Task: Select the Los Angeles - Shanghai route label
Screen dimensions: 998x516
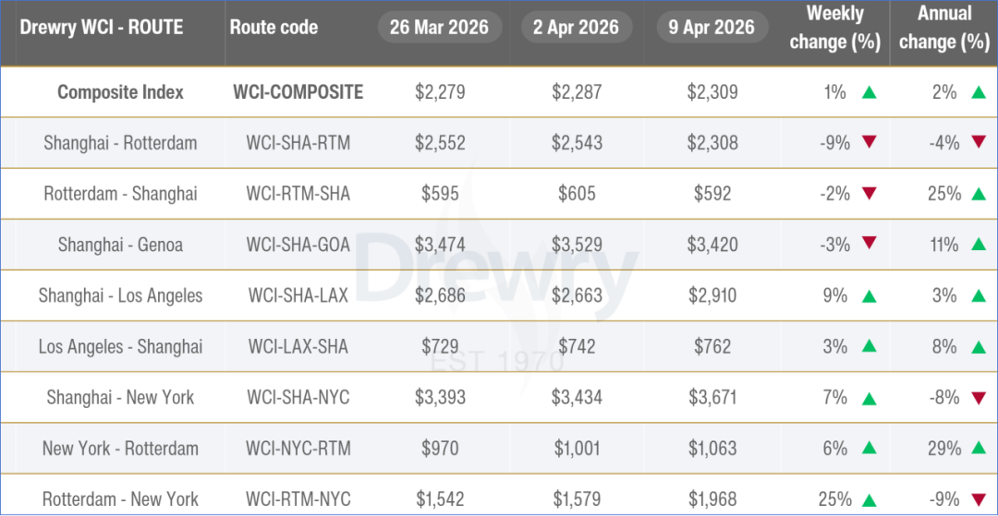Action: click(x=120, y=347)
